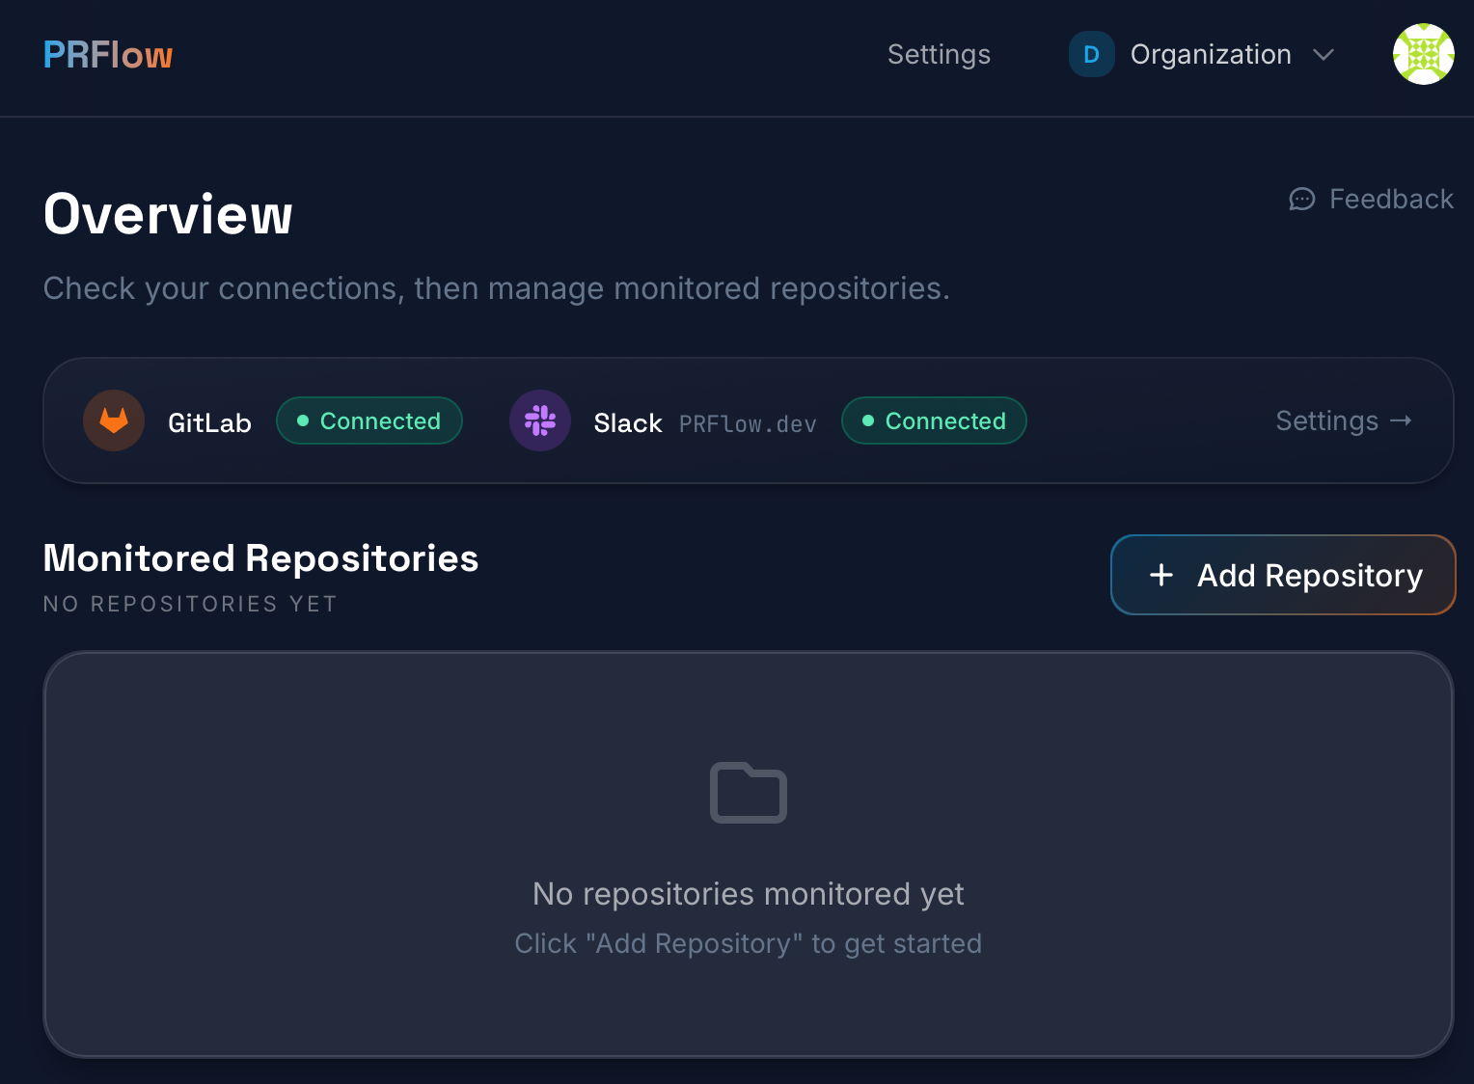Open the Organization switcher dropdown
Viewport: 1474px width, 1084px height.
click(x=1202, y=54)
